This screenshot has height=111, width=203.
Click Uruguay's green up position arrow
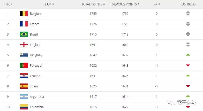click(x=188, y=55)
